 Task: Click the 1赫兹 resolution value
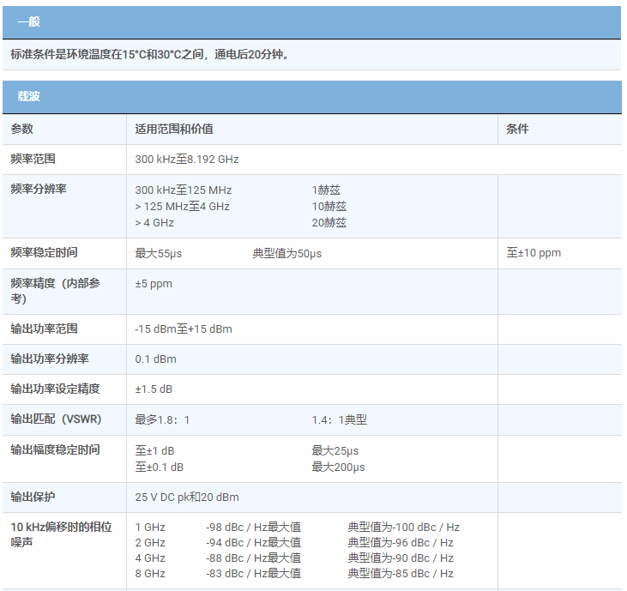pyautogui.click(x=326, y=190)
